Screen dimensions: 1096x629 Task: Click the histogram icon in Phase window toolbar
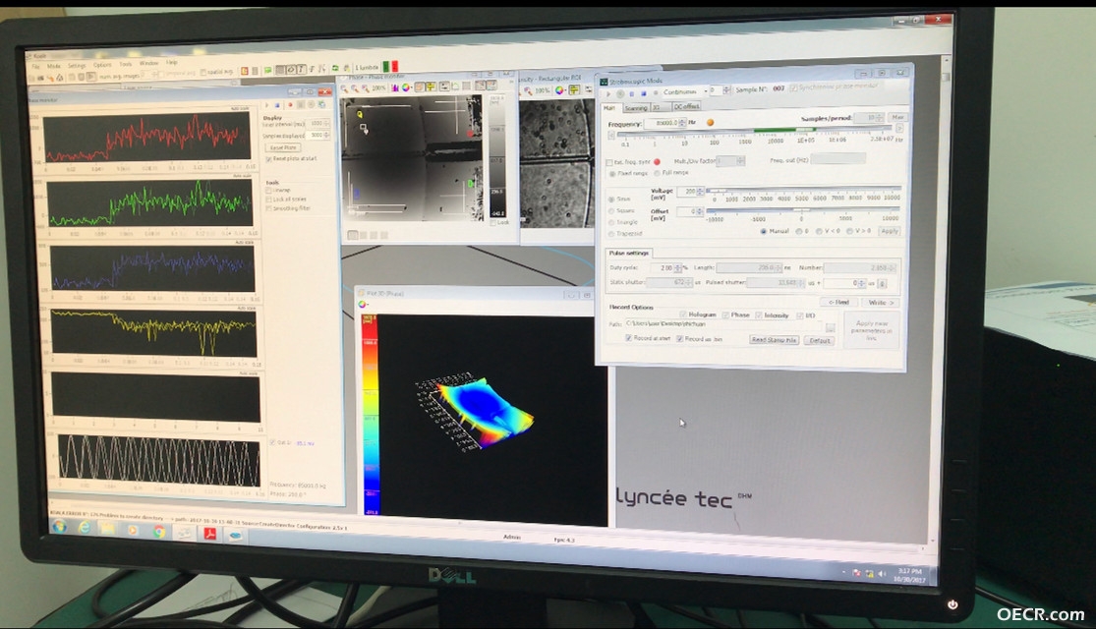click(395, 87)
